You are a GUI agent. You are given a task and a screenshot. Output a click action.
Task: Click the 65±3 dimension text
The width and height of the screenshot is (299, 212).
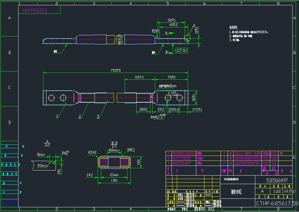[139, 77]
